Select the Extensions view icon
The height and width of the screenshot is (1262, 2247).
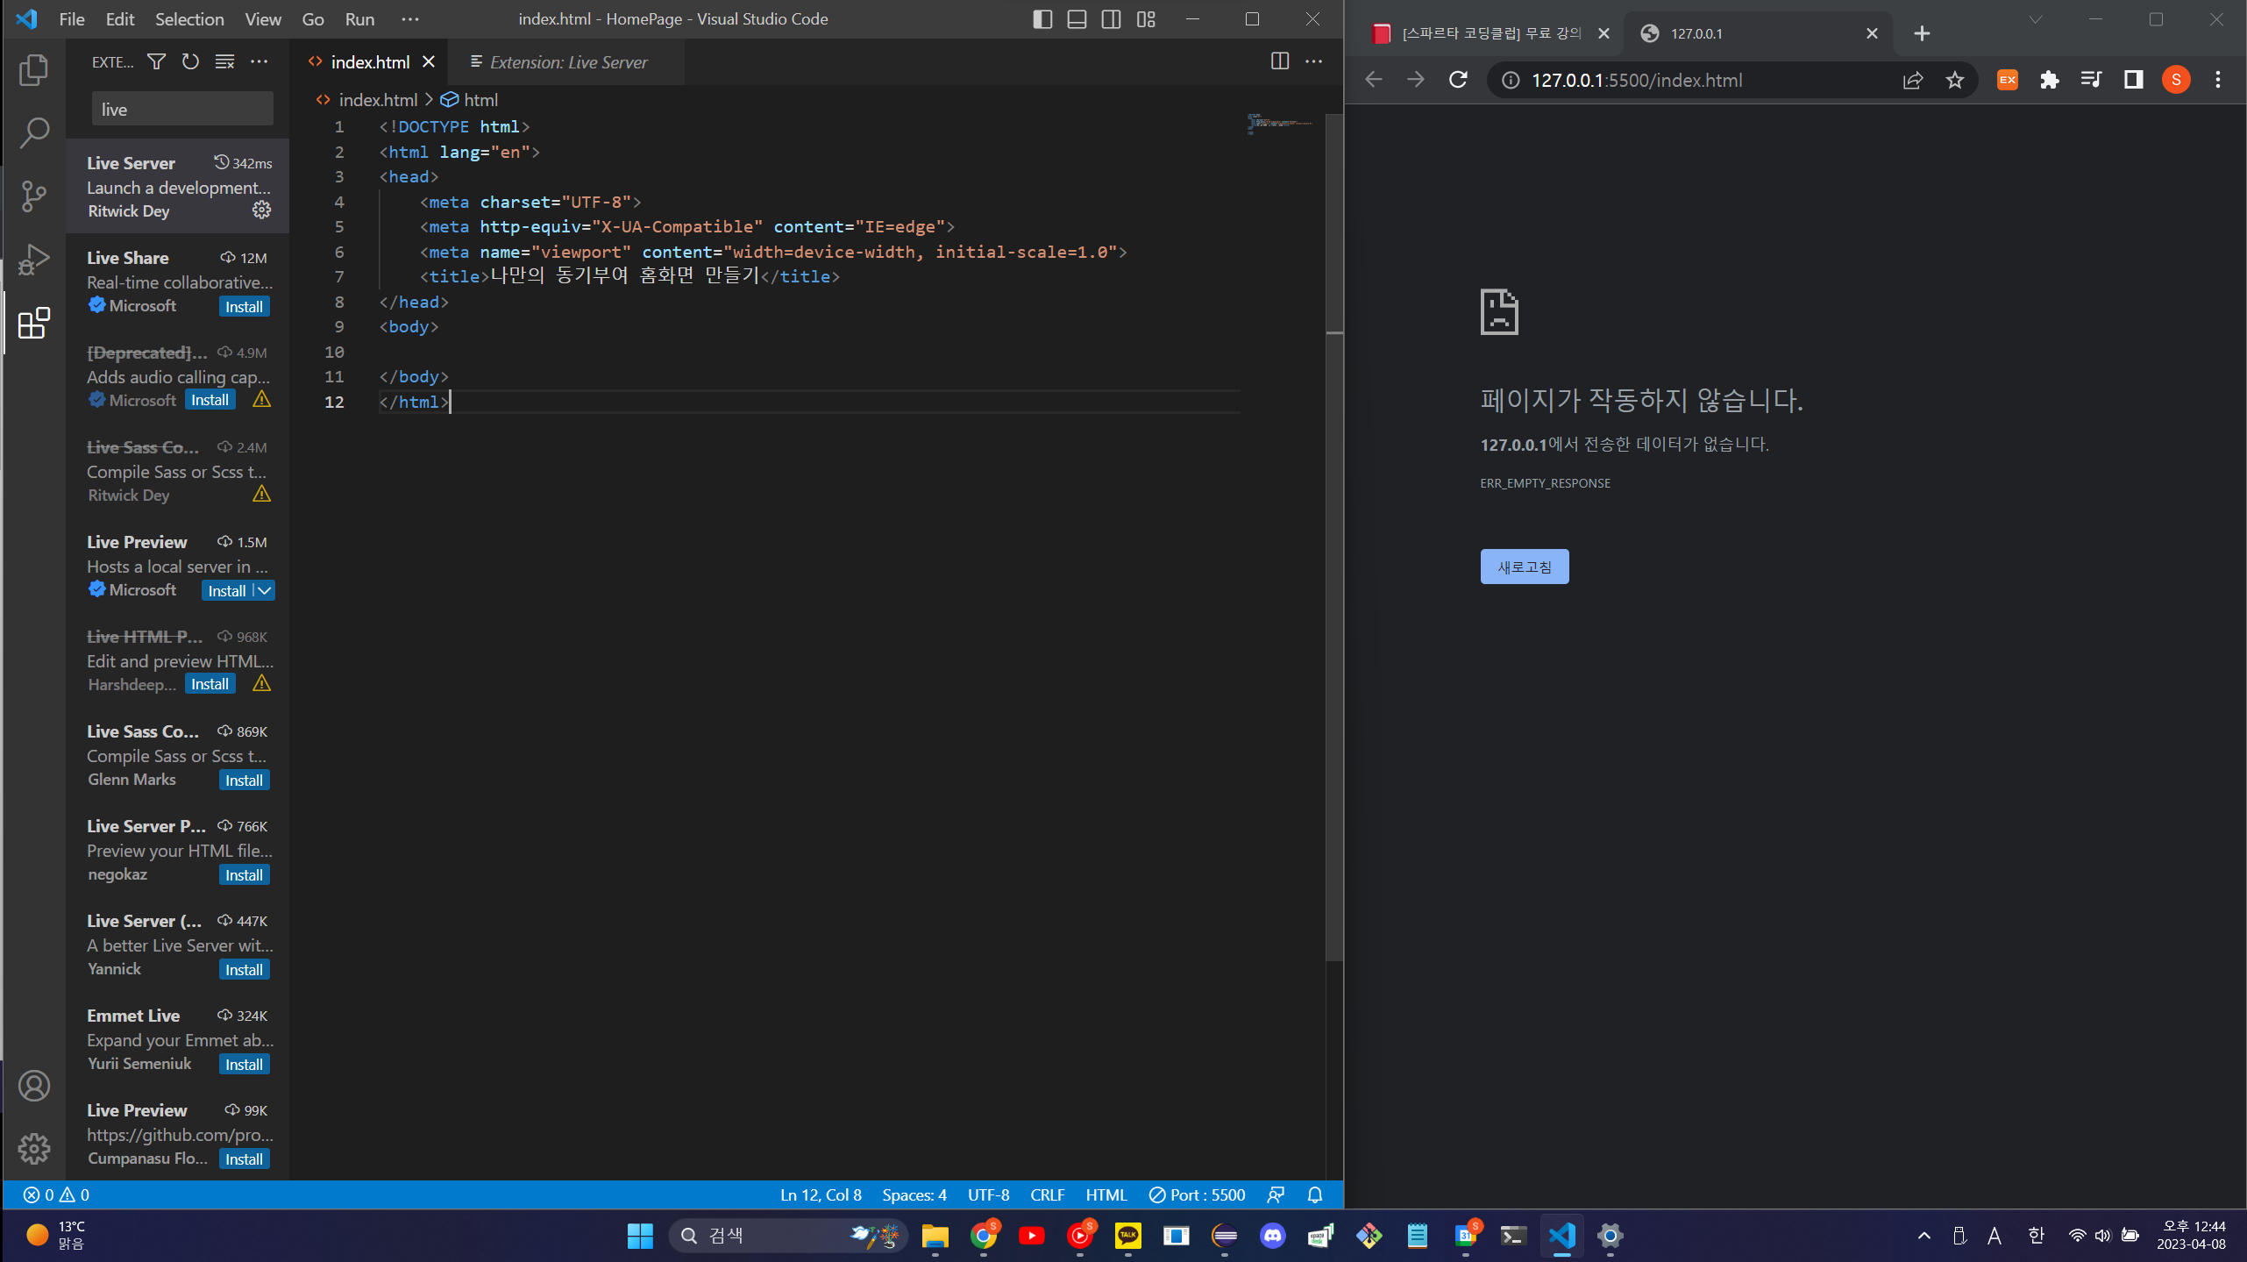pos(33,323)
